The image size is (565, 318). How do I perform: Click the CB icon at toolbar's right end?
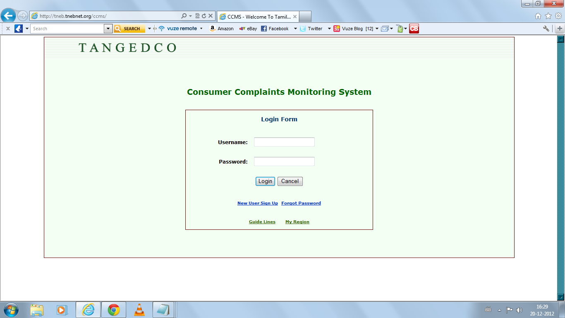click(414, 29)
